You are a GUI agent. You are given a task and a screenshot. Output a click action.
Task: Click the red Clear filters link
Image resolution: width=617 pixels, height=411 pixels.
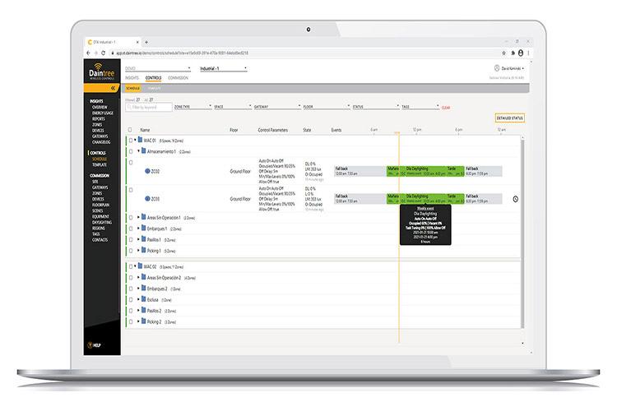click(x=446, y=108)
